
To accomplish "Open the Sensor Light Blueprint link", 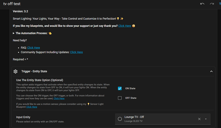I will point(32,107).
